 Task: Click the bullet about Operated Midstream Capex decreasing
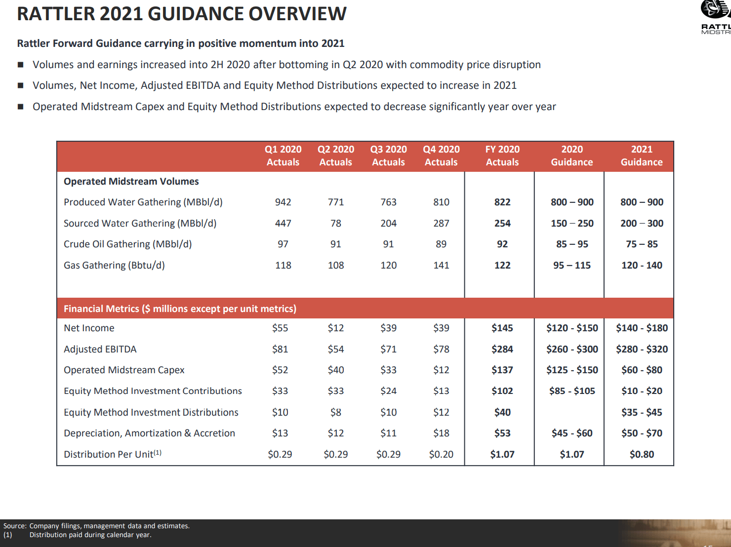point(294,107)
